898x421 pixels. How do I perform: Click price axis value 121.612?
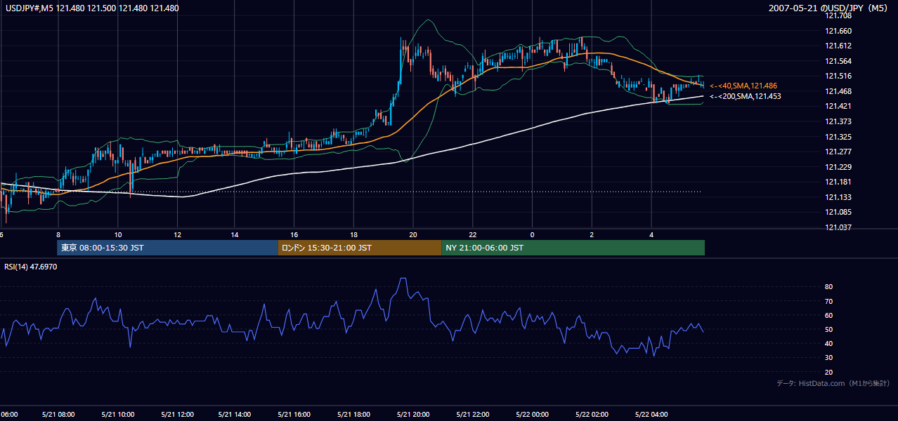click(839, 46)
